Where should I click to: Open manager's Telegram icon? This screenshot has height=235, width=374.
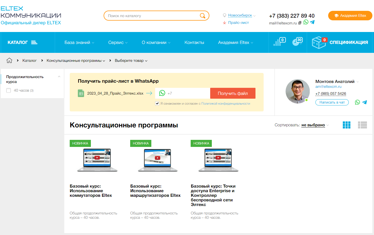click(365, 102)
